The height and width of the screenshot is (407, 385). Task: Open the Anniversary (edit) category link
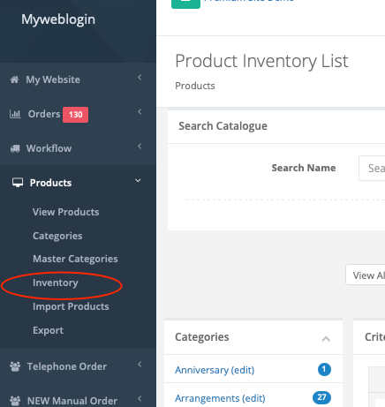click(215, 370)
